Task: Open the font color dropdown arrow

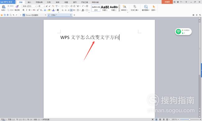Action: tap(55, 10)
